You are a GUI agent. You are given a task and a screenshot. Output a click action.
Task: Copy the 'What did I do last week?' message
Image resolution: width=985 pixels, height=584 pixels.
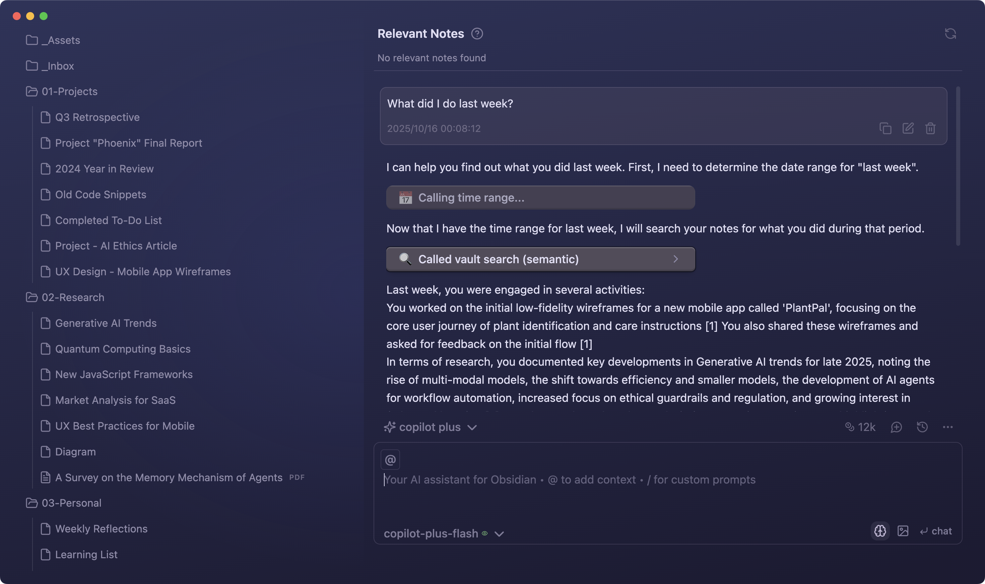click(885, 128)
